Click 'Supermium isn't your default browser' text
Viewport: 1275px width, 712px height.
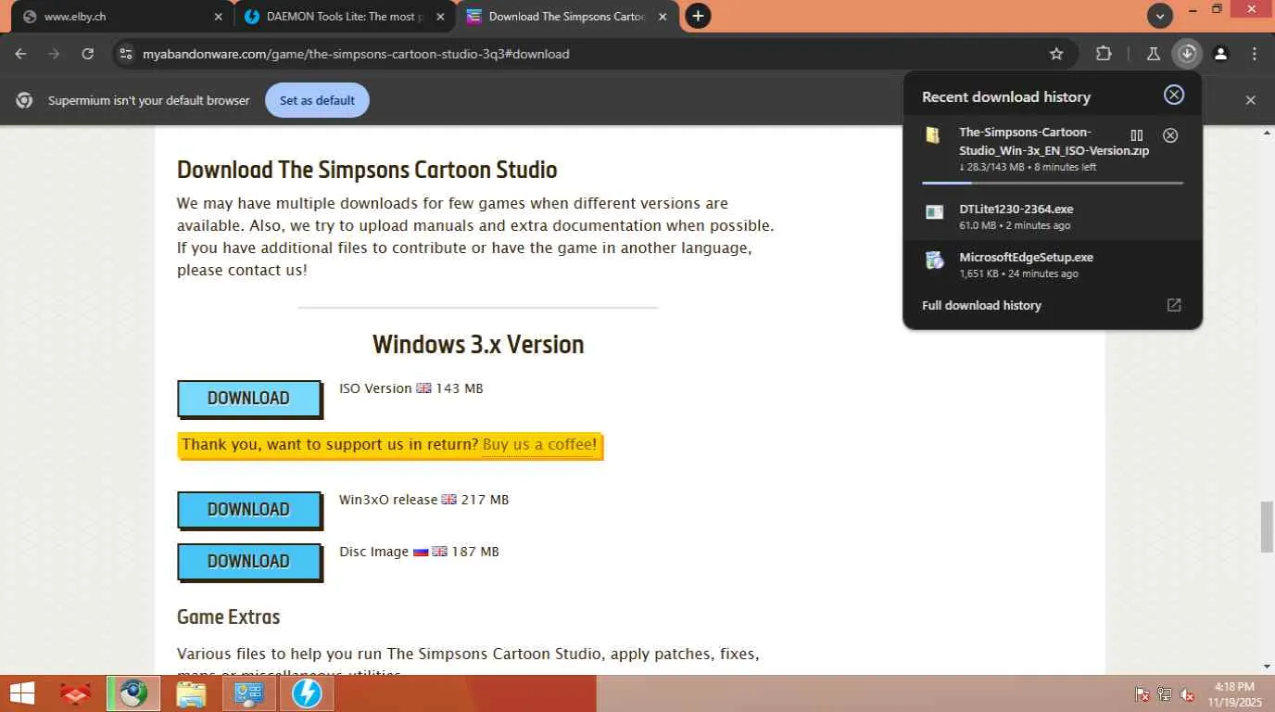click(x=149, y=100)
